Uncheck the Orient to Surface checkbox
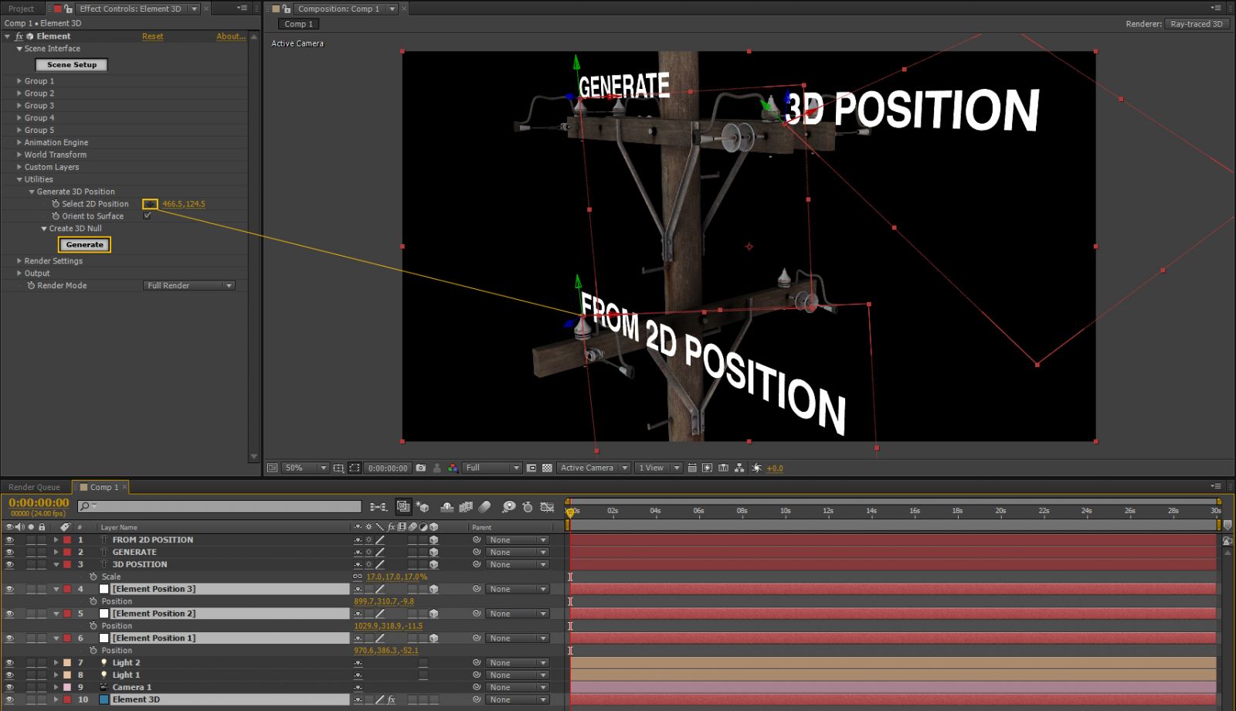Image resolution: width=1236 pixels, height=711 pixels. click(x=147, y=216)
